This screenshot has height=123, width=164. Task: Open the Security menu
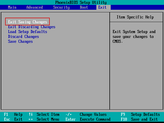pos(61,7)
